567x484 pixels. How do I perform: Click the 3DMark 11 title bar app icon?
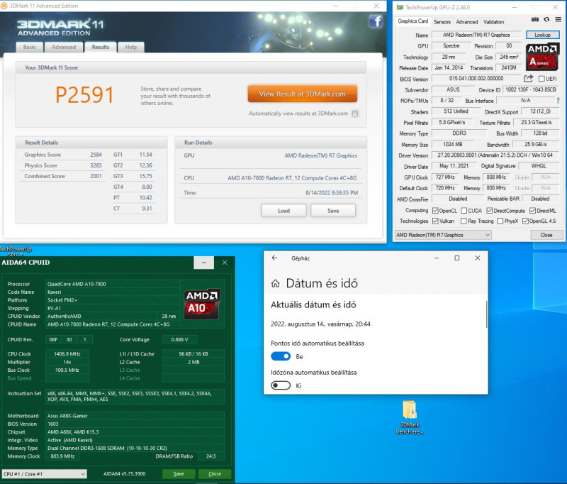(x=4, y=6)
